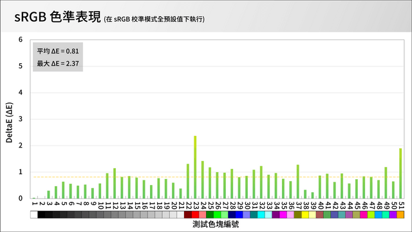Click the white swatch under patch 1
This screenshot has height=232, width=412.
pyautogui.click(x=34, y=215)
